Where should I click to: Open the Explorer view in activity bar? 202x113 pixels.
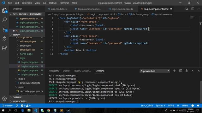[4, 10]
